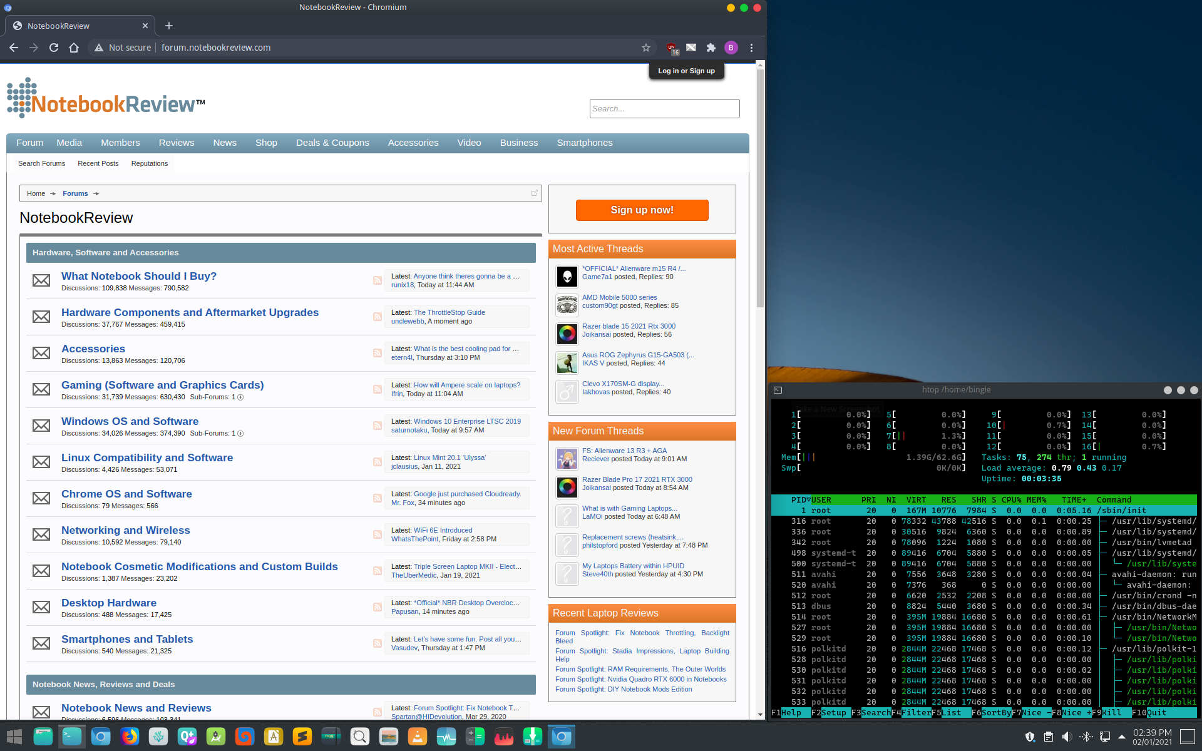Screen dimensions: 1202x751
Task: Open Bluetooth settings in system tray
Action: tap(1086, 737)
